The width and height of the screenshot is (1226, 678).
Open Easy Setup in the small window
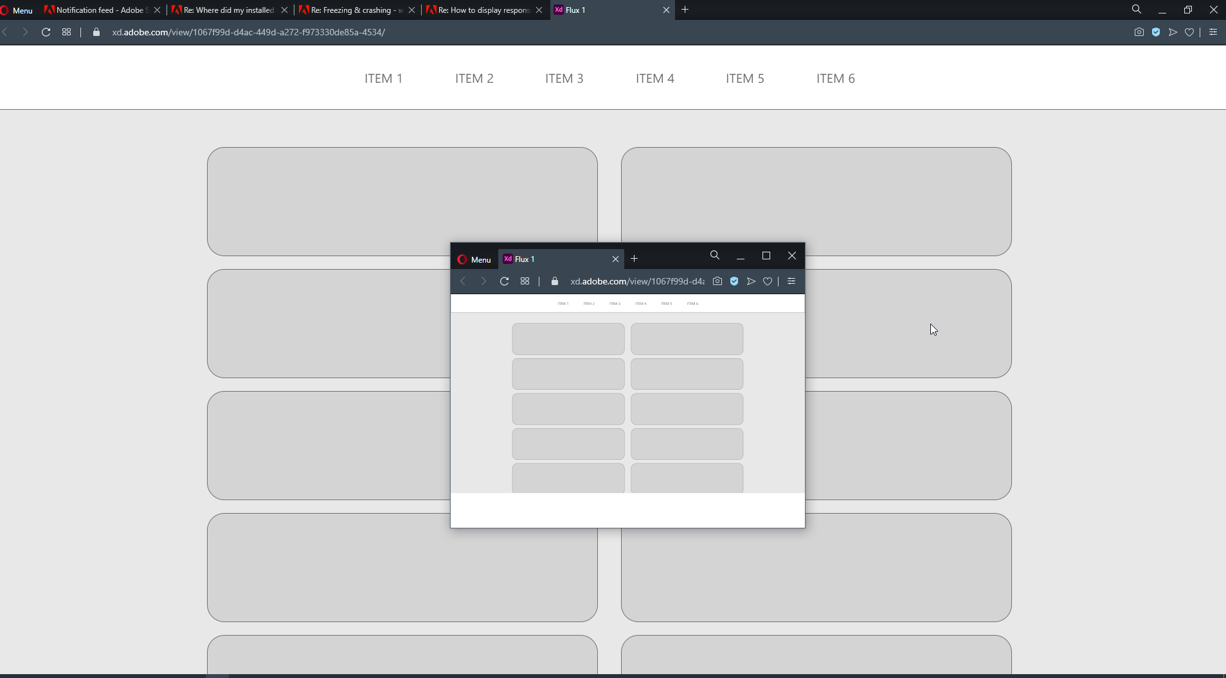(791, 281)
